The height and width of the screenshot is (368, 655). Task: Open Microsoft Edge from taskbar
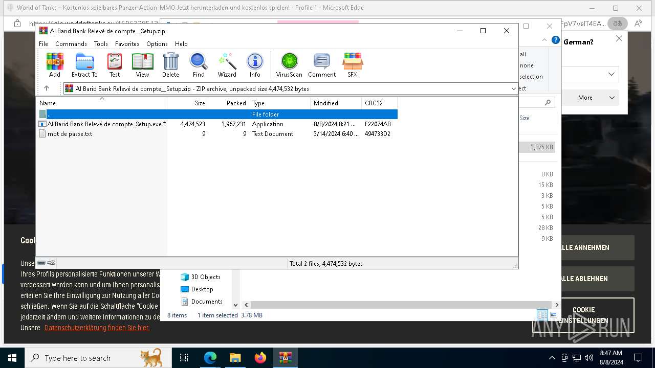coord(210,358)
